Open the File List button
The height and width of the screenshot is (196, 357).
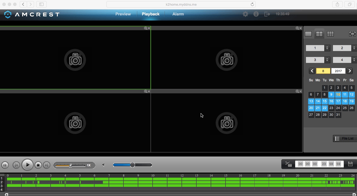(345, 138)
